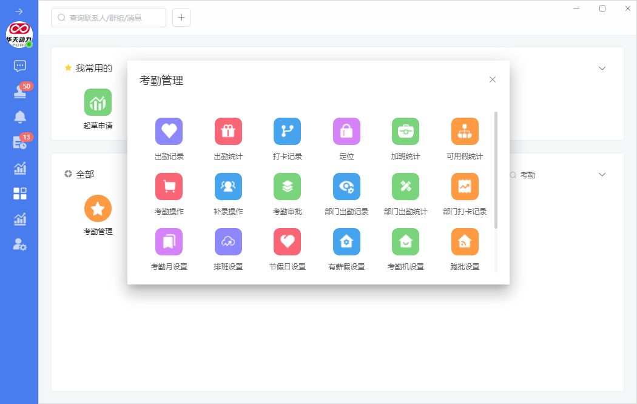Click the messages icon in the sidebar
The height and width of the screenshot is (404, 637).
point(19,66)
